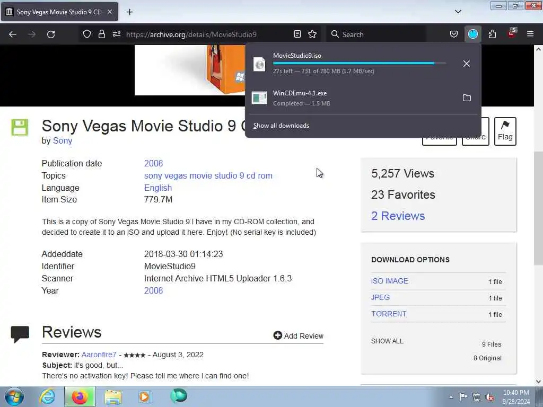Viewport: 543px width, 407px height.
Task: Open tracking protection shield icon
Action: [87, 34]
